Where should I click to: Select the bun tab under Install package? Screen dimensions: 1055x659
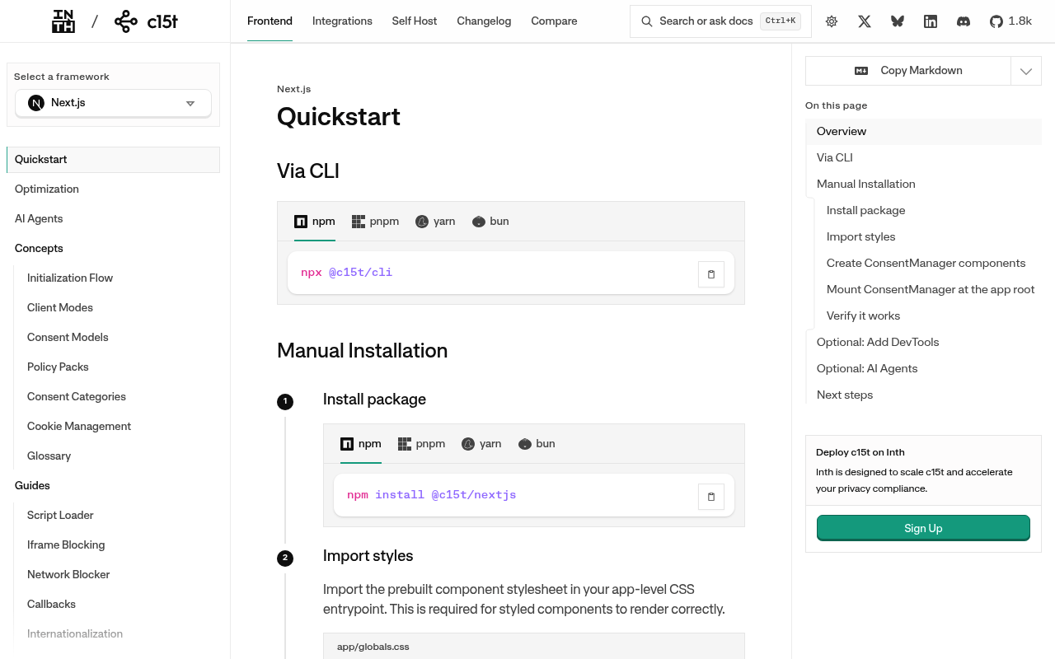[537, 444]
